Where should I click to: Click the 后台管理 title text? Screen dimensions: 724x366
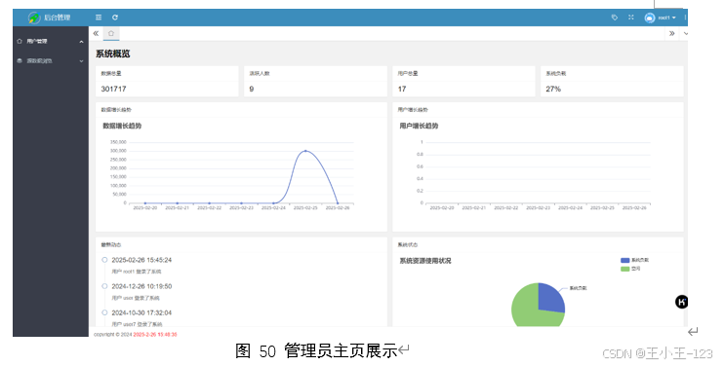pyautogui.click(x=58, y=18)
